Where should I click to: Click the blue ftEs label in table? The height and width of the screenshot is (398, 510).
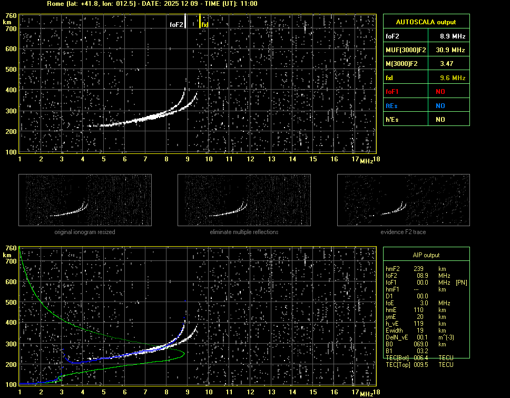(x=392, y=106)
